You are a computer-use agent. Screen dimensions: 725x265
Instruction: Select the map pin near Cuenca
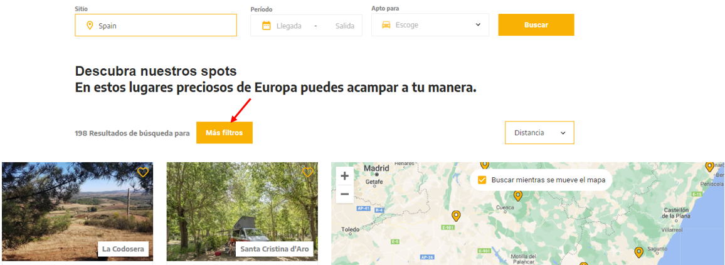[518, 195]
